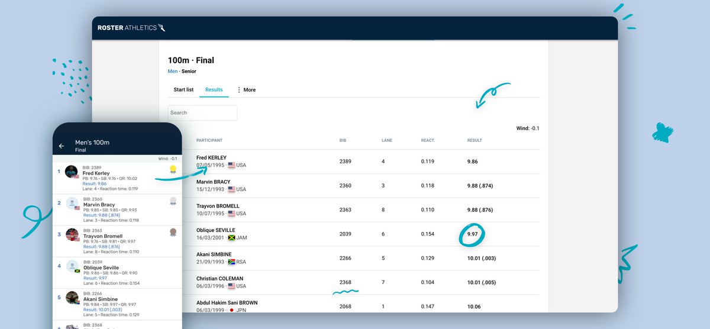Tap Akani Simbine's profile photo

coord(72,298)
